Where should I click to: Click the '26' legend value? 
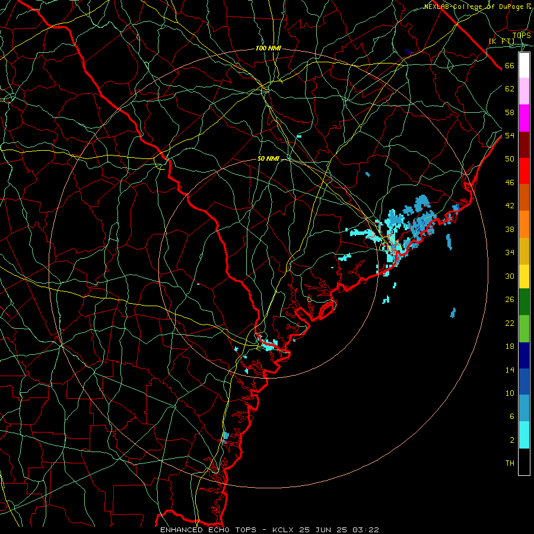coord(510,300)
